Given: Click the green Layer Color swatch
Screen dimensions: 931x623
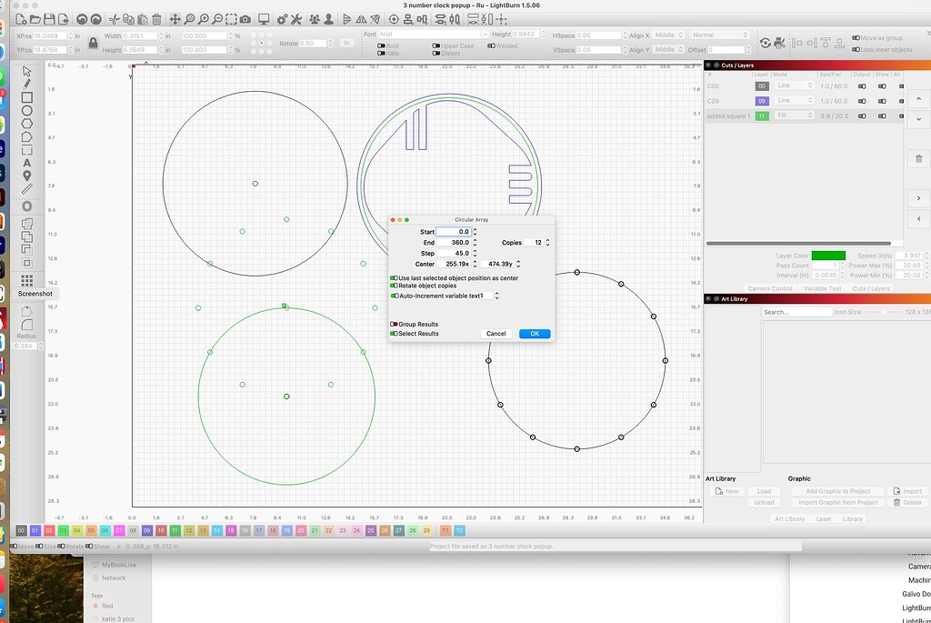Looking at the screenshot, I should (827, 256).
